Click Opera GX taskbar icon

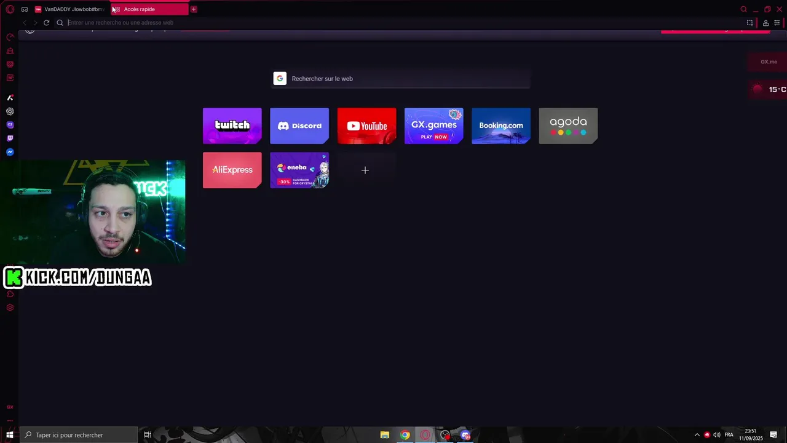(x=425, y=435)
